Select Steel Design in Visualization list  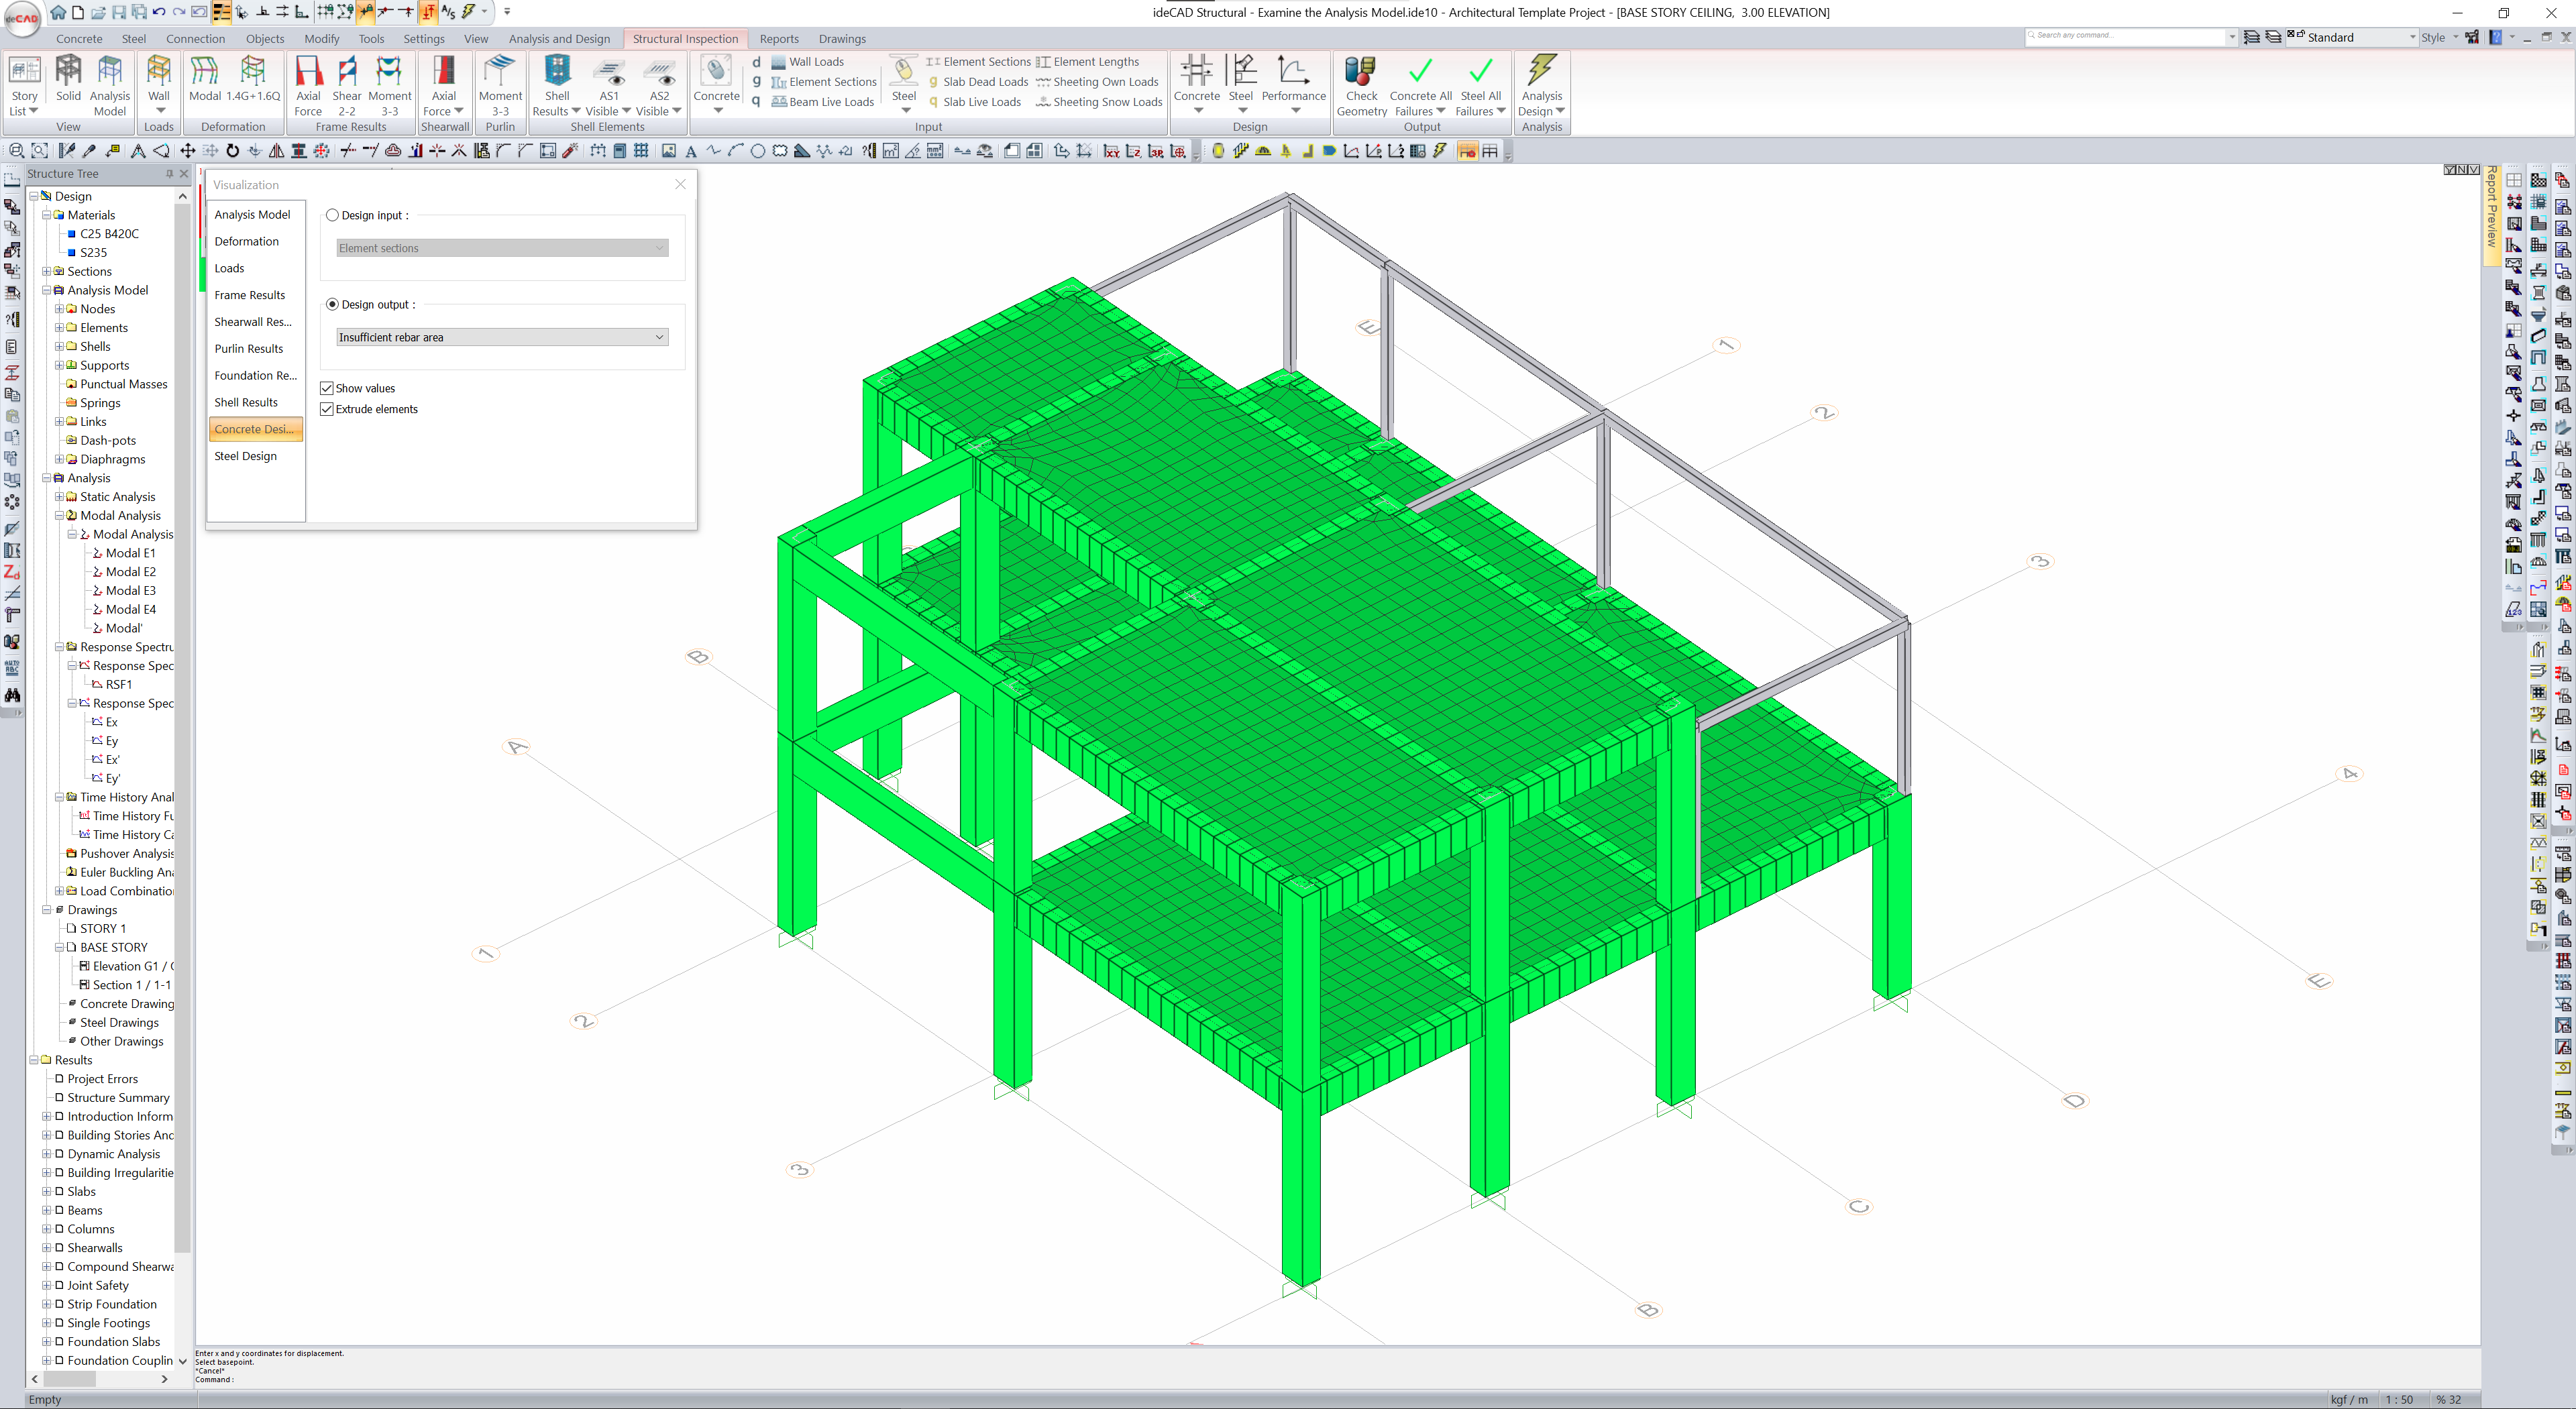click(x=246, y=456)
